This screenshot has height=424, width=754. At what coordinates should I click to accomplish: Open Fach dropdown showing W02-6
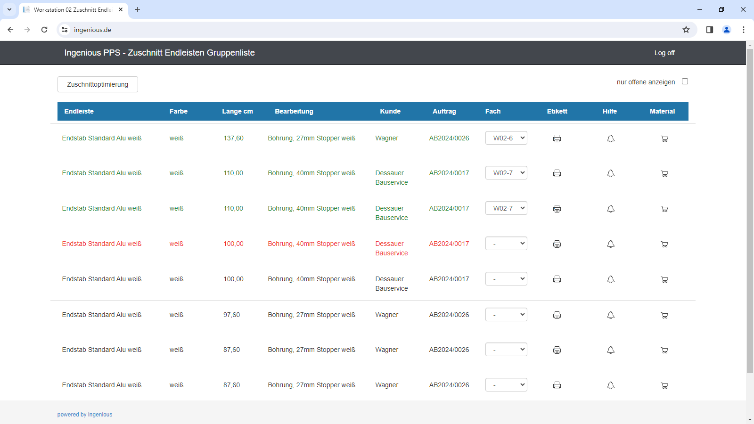[x=506, y=138]
